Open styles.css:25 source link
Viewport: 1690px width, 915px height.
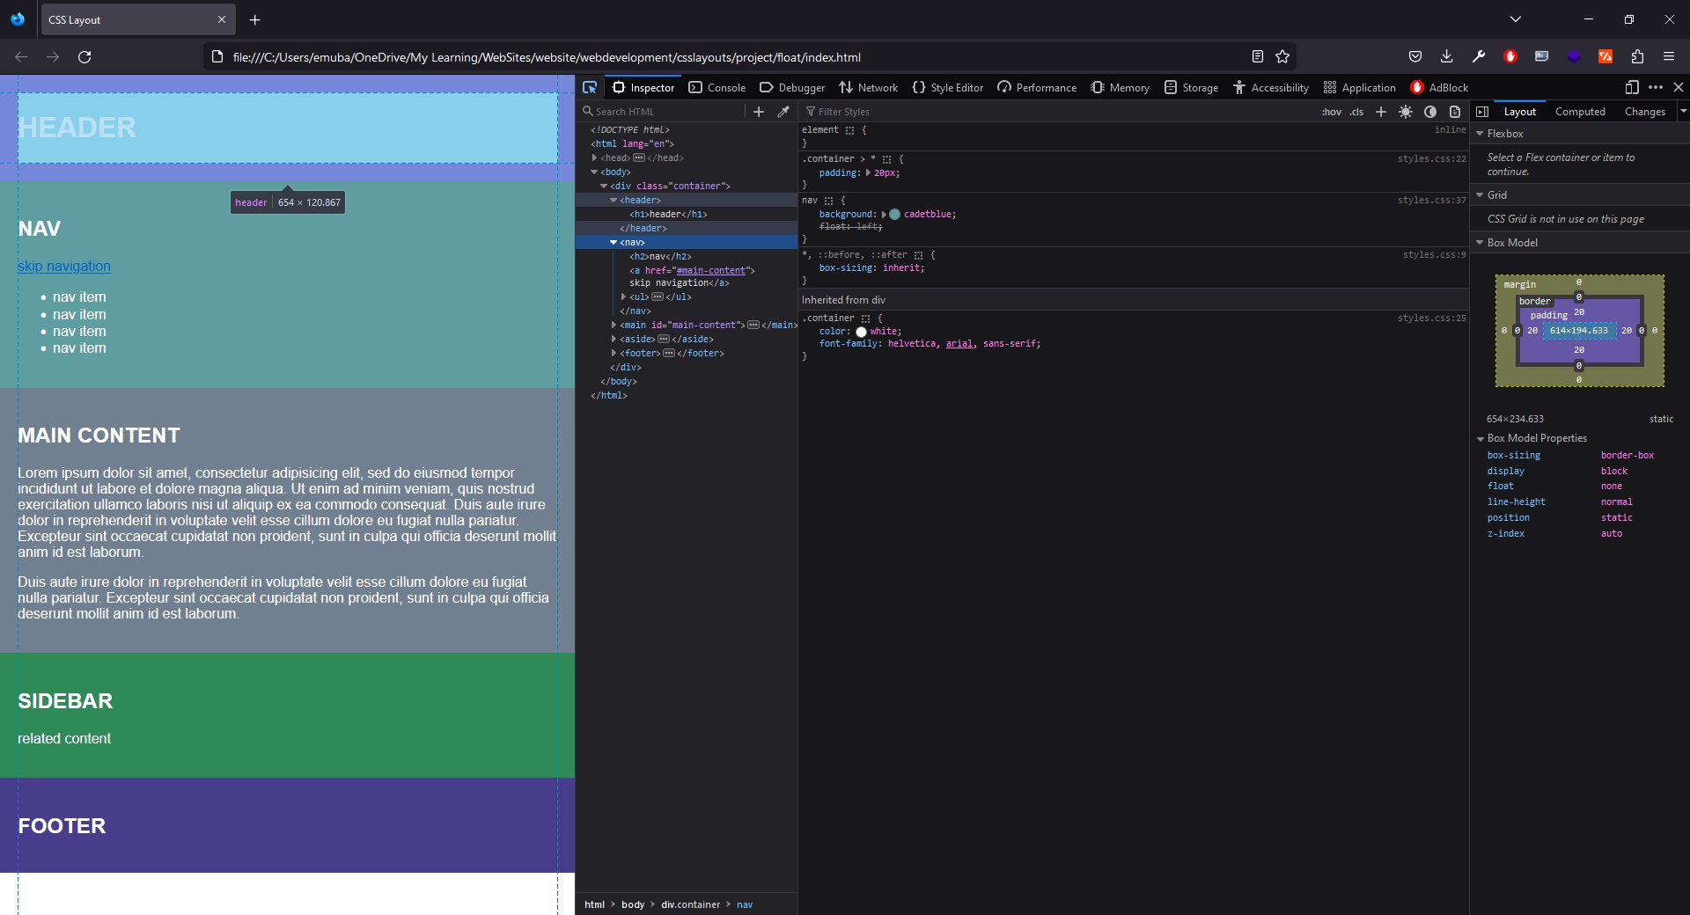[x=1432, y=318]
